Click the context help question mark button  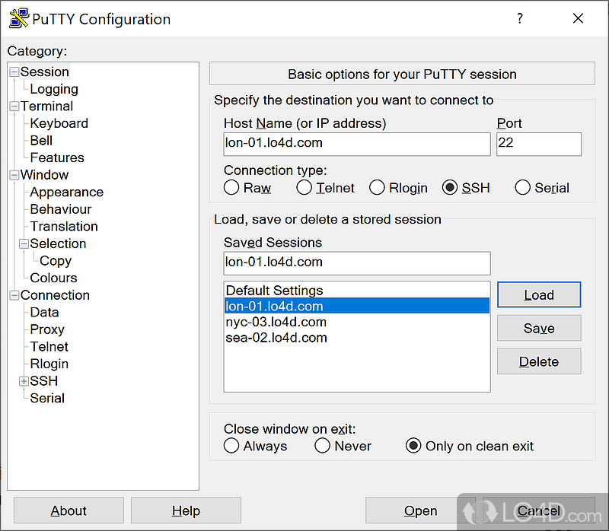(520, 18)
